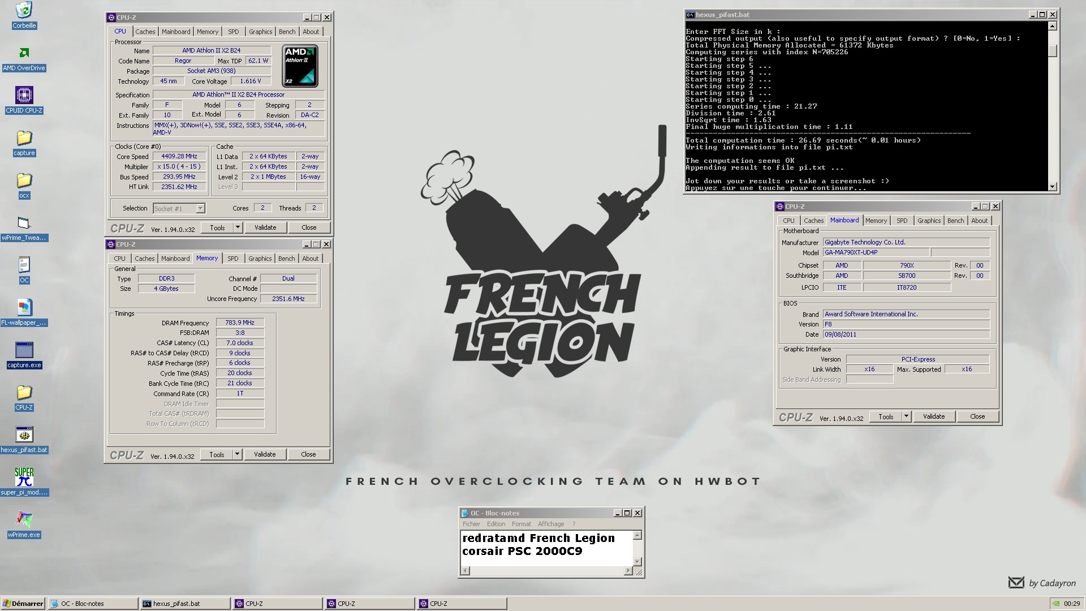
Task: Open Edition menu in Bloc-notes
Action: [x=496, y=524]
